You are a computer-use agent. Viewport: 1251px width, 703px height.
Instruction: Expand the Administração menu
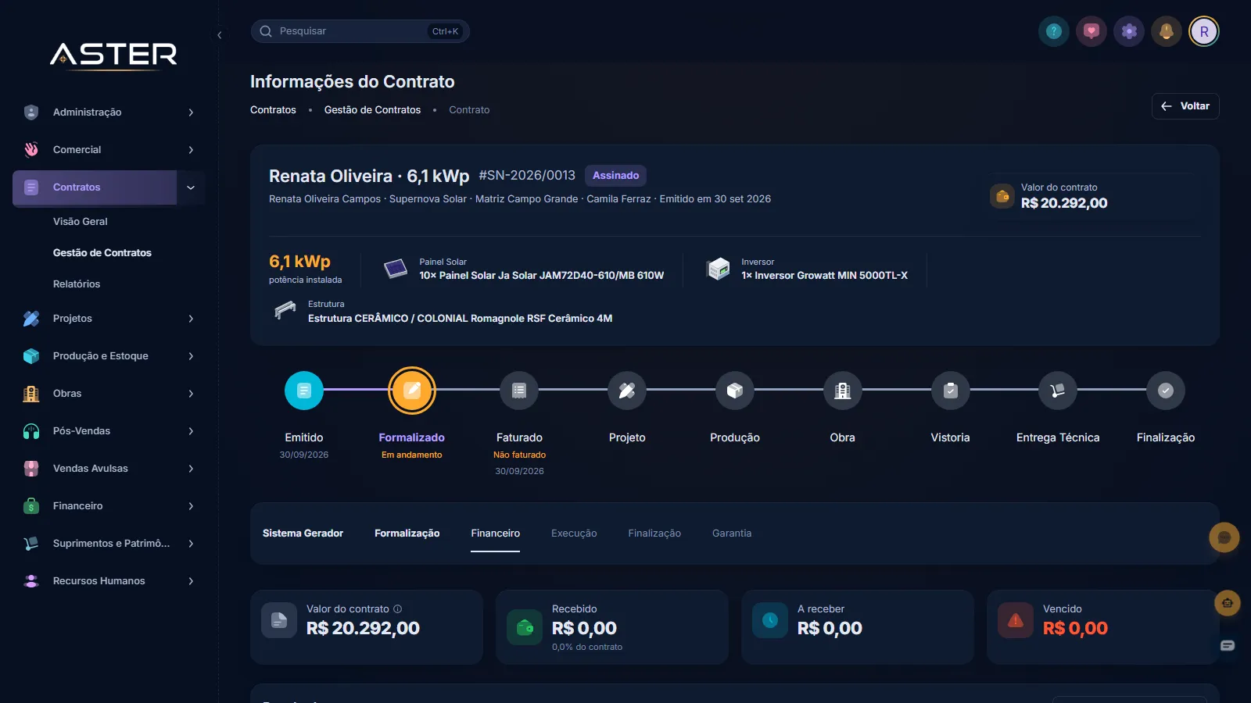[109, 112]
